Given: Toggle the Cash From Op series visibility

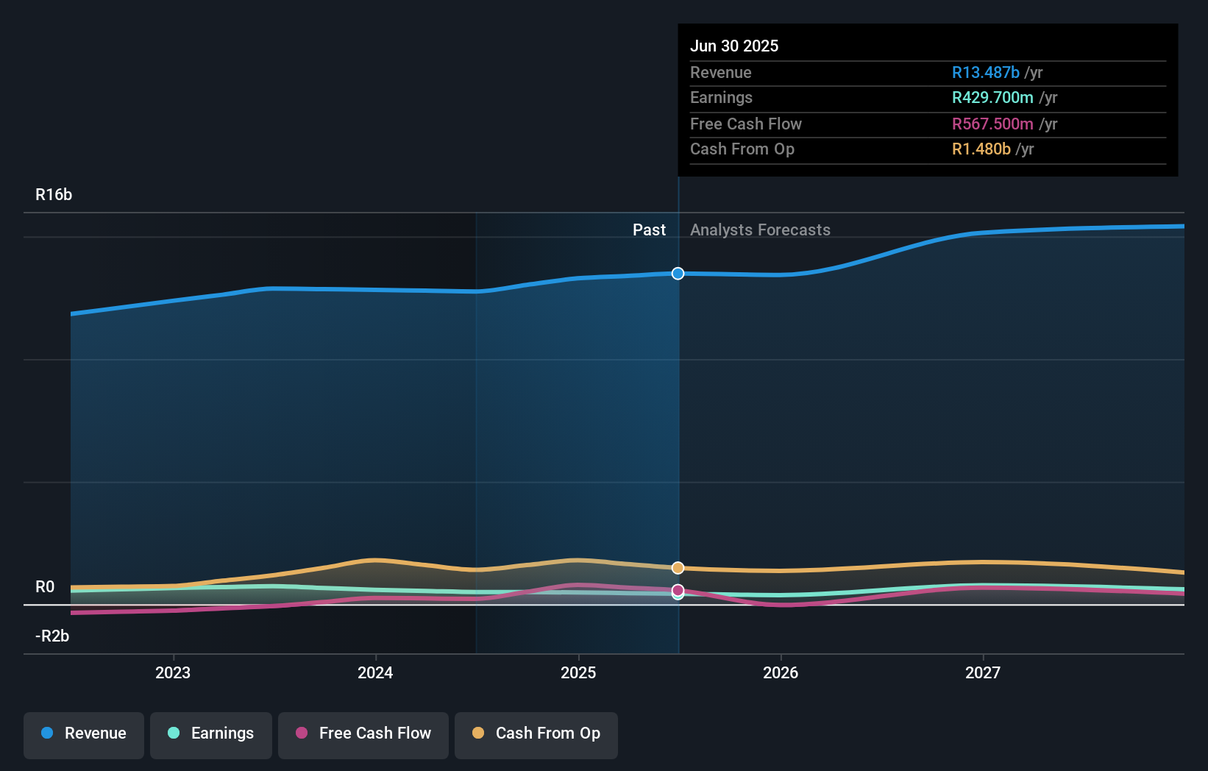Looking at the screenshot, I should pos(536,735).
